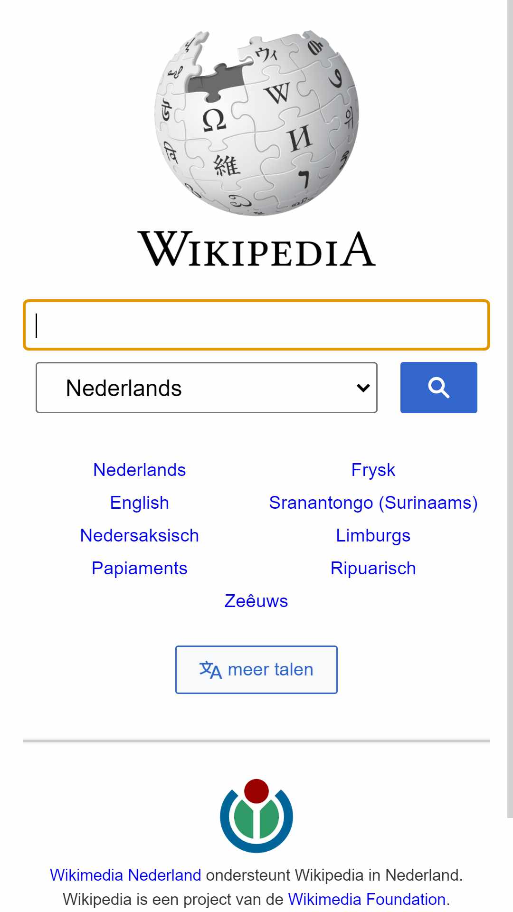Go to the Frysk Wikipedia

pos(373,470)
